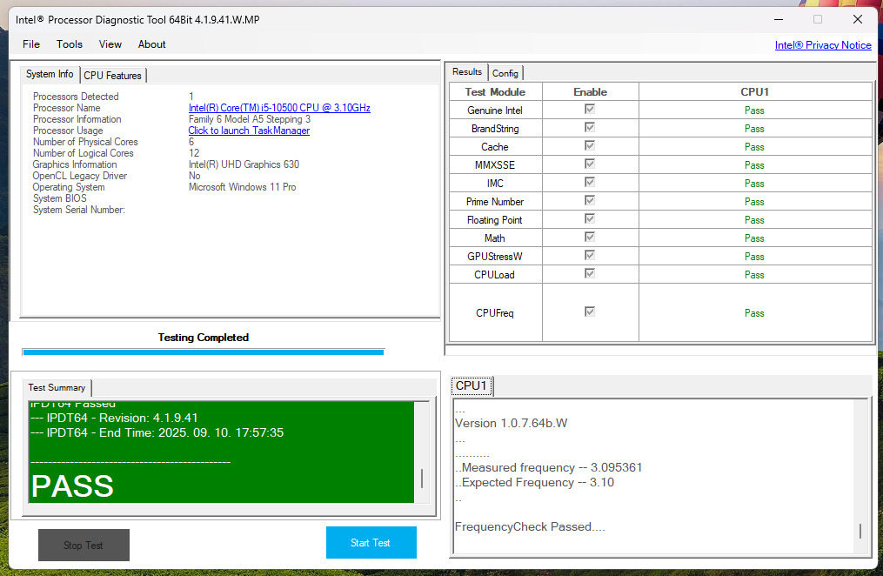Screen dimensions: 883x576
Task: Toggle the CPUFreq enable checkbox
Action: [x=590, y=312]
